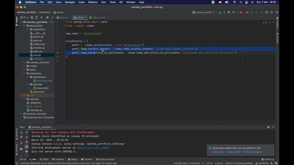The image size is (294, 165).
Task: Click View Files in Git notification
Action: [x=218, y=152]
